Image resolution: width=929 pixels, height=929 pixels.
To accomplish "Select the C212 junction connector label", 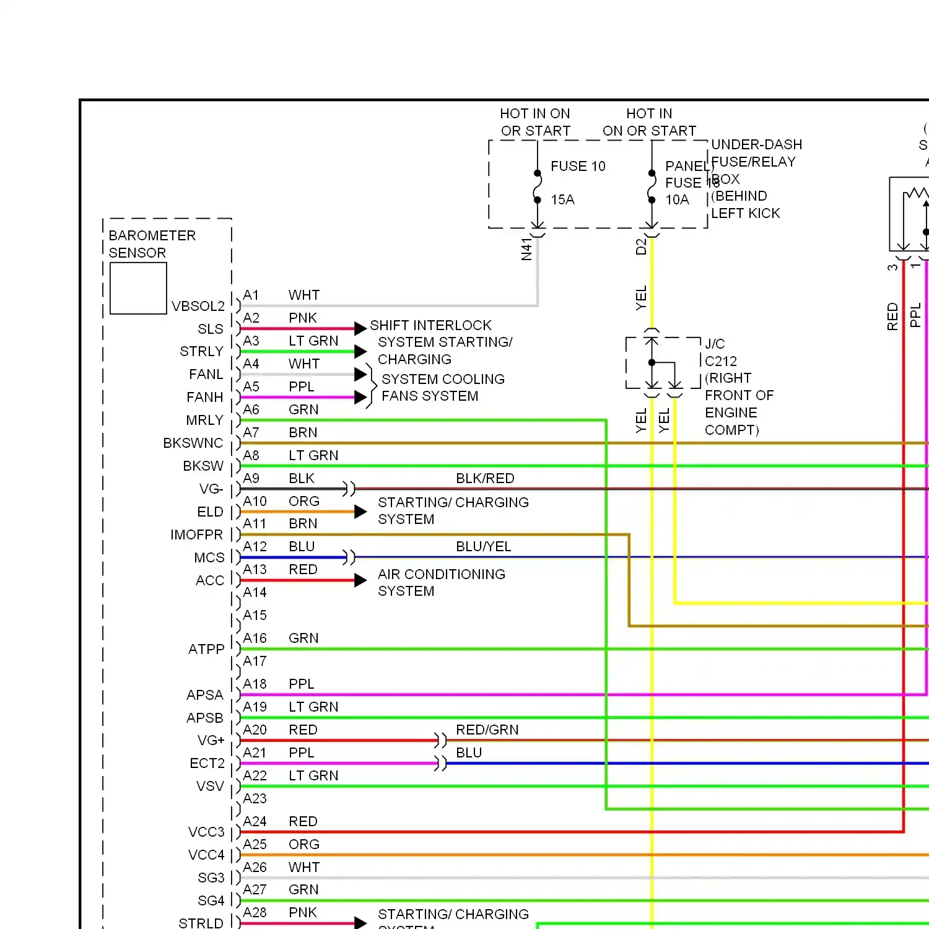I will pyautogui.click(x=721, y=361).
